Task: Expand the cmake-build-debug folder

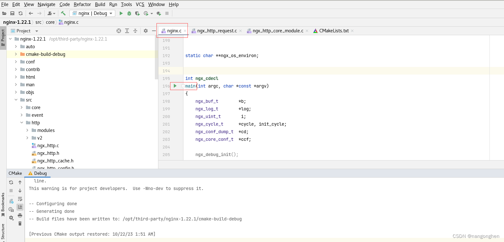Action: coord(16,54)
